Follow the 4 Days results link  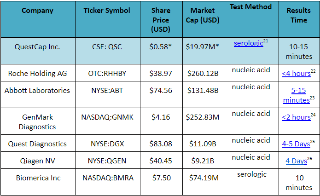[x=296, y=161]
